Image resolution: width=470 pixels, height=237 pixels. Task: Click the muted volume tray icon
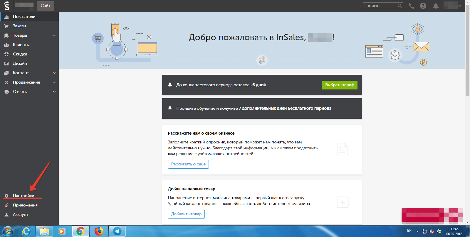pyautogui.click(x=432, y=231)
